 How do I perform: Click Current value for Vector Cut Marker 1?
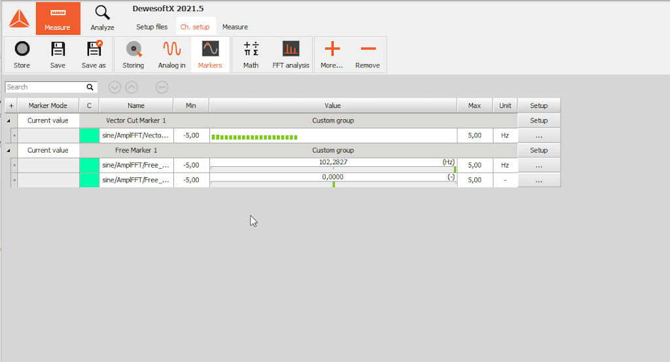click(48, 120)
